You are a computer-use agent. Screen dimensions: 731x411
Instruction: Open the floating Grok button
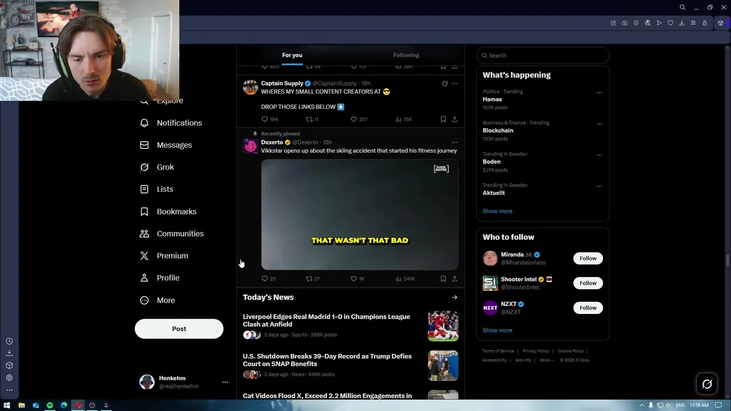coord(707,384)
